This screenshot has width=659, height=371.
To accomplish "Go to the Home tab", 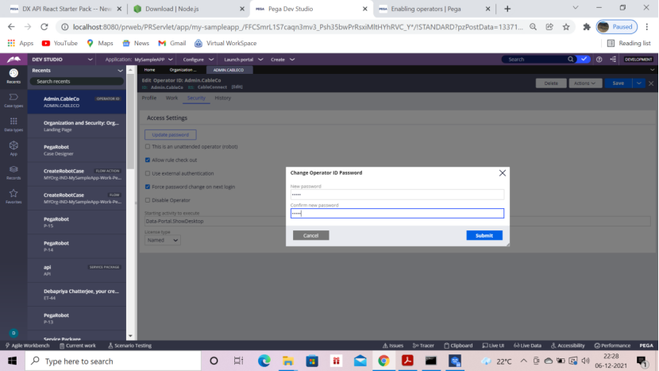I will click(149, 70).
